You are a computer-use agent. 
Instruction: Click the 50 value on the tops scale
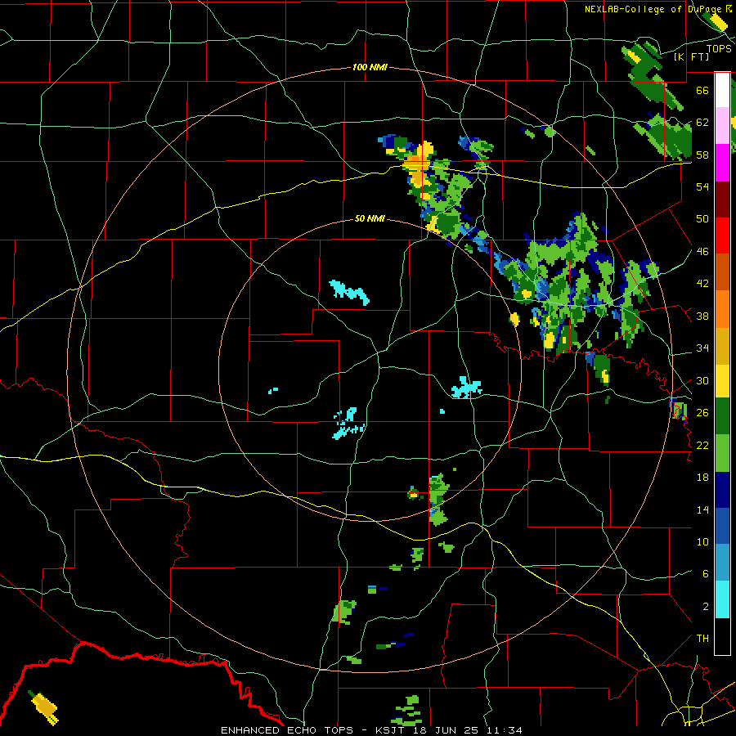(702, 219)
